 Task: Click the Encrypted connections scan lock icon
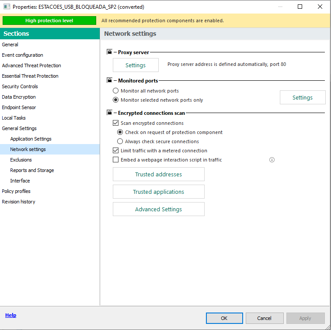[109, 113]
